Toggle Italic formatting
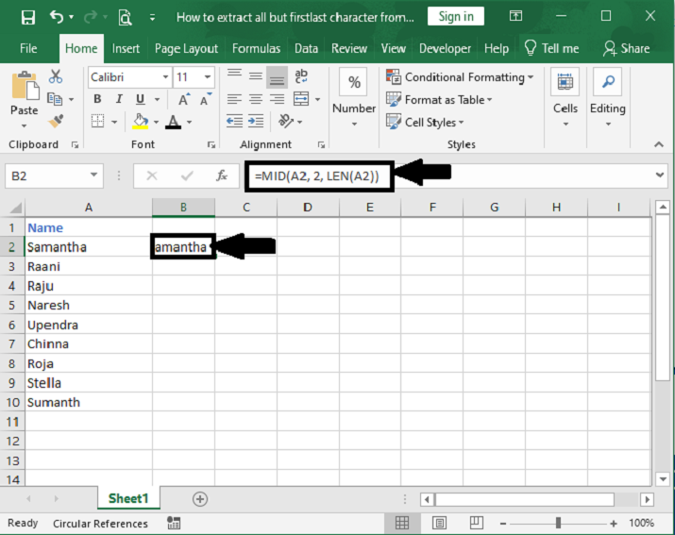Screen dimensions: 675x535 click(119, 99)
